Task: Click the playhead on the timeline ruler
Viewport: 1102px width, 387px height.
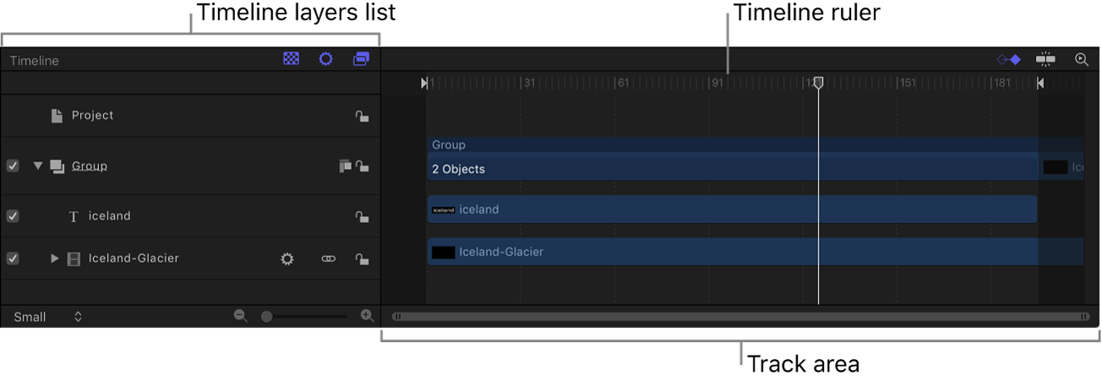Action: click(818, 82)
